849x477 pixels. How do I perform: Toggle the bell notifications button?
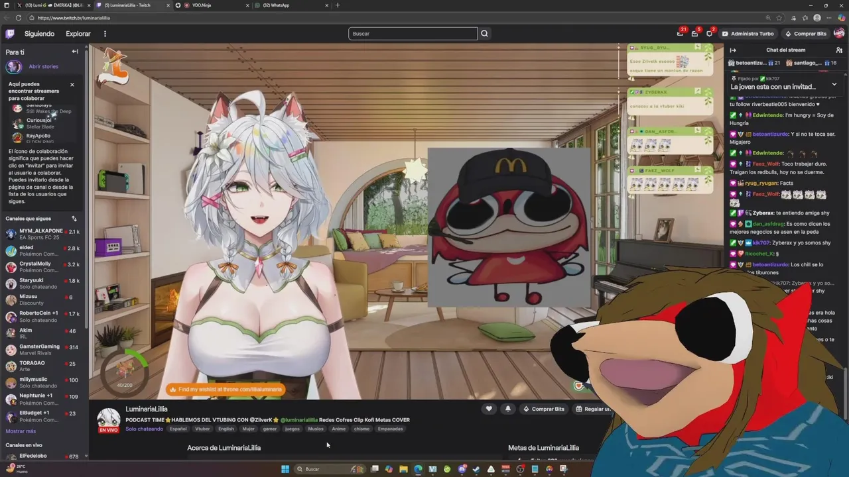[508, 409]
